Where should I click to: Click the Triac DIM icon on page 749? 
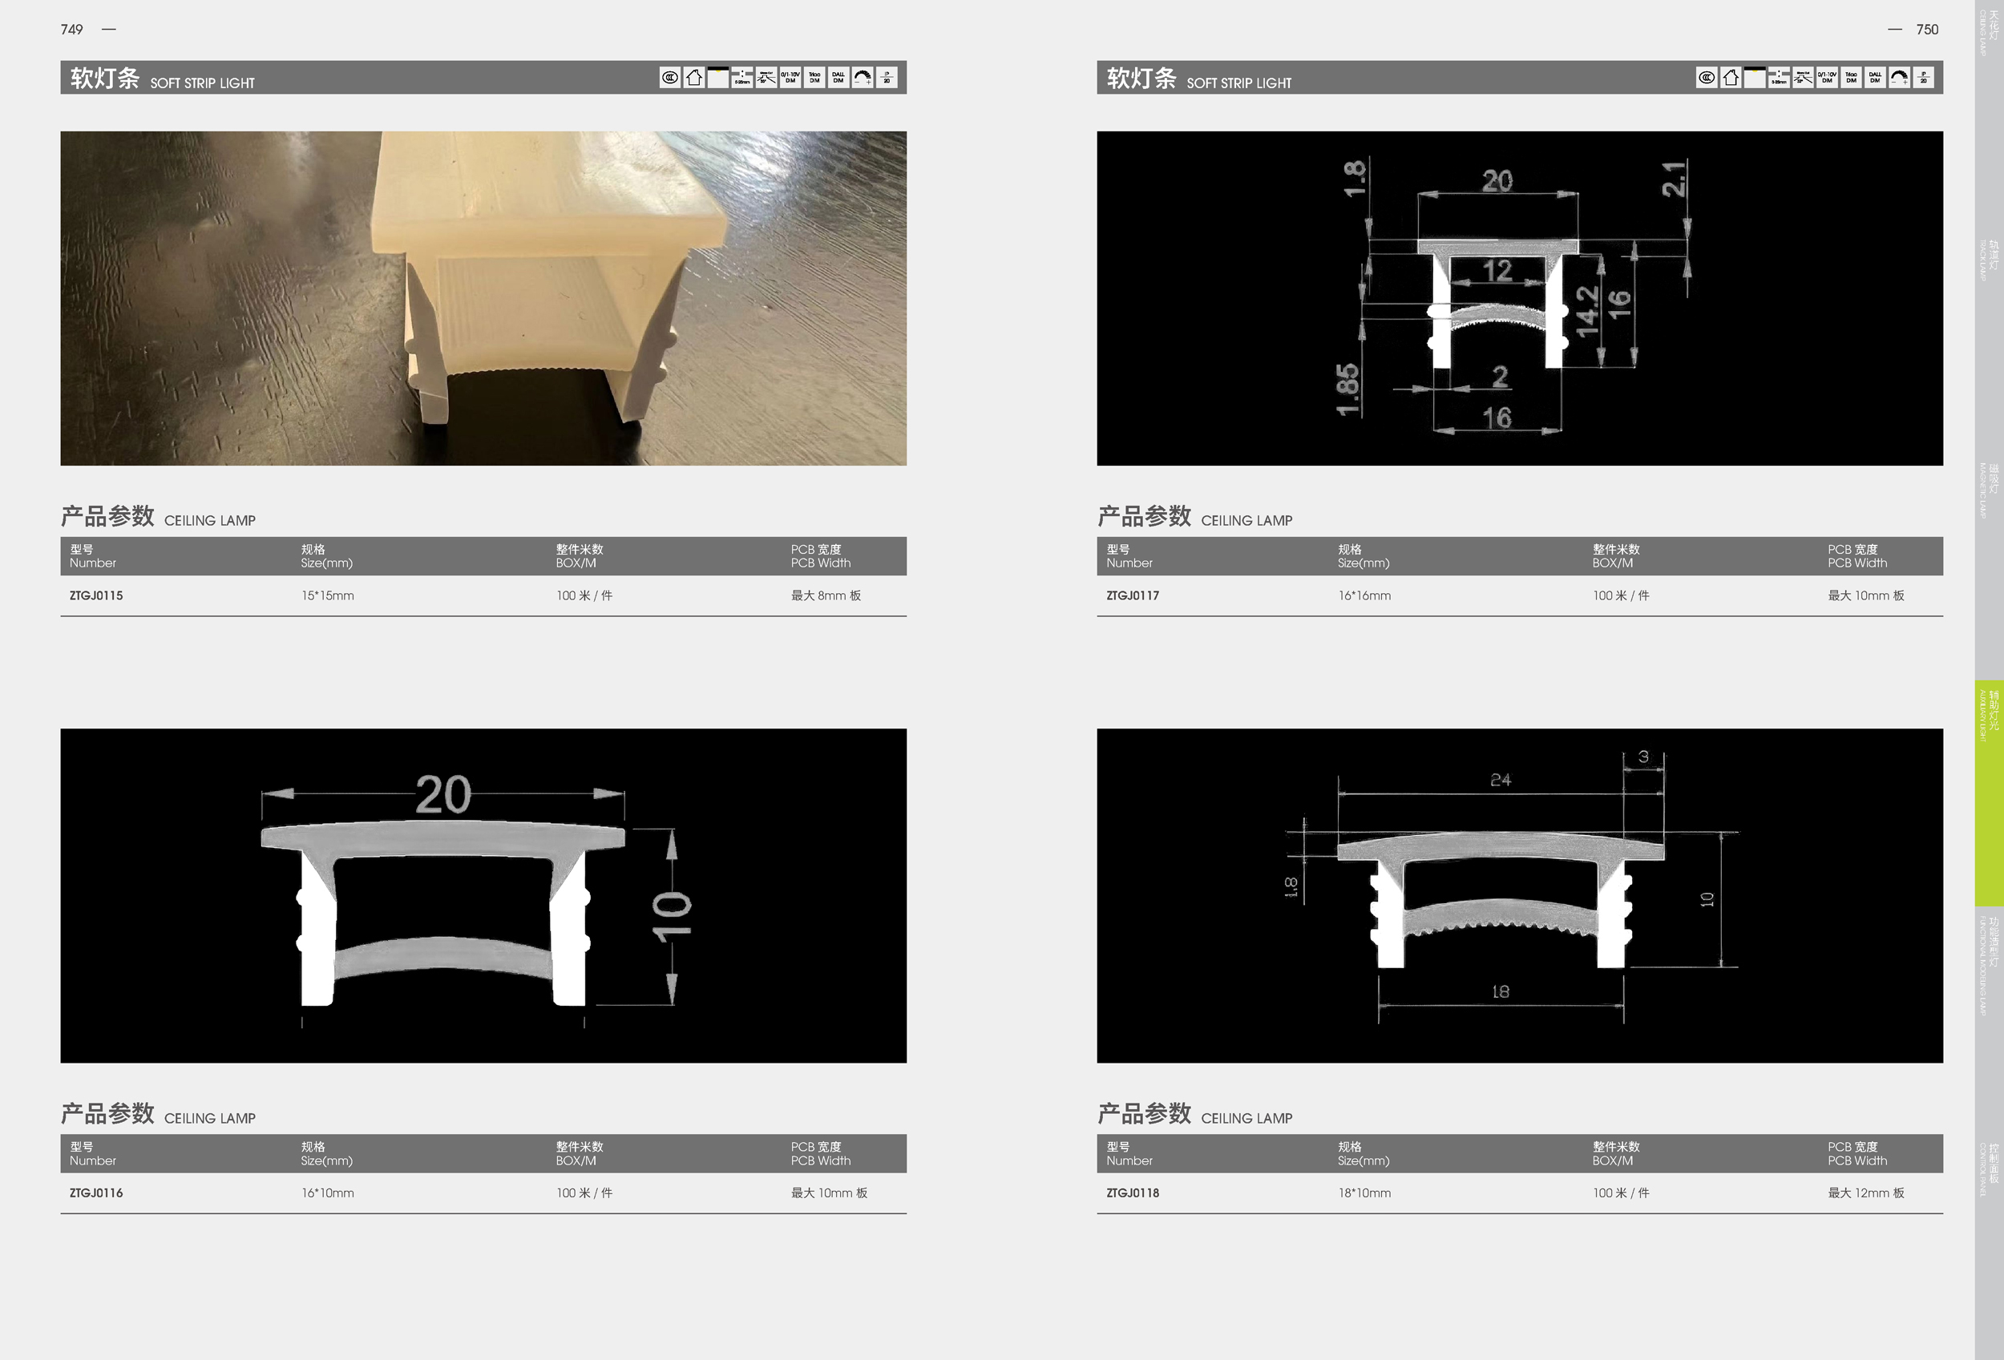tap(814, 78)
